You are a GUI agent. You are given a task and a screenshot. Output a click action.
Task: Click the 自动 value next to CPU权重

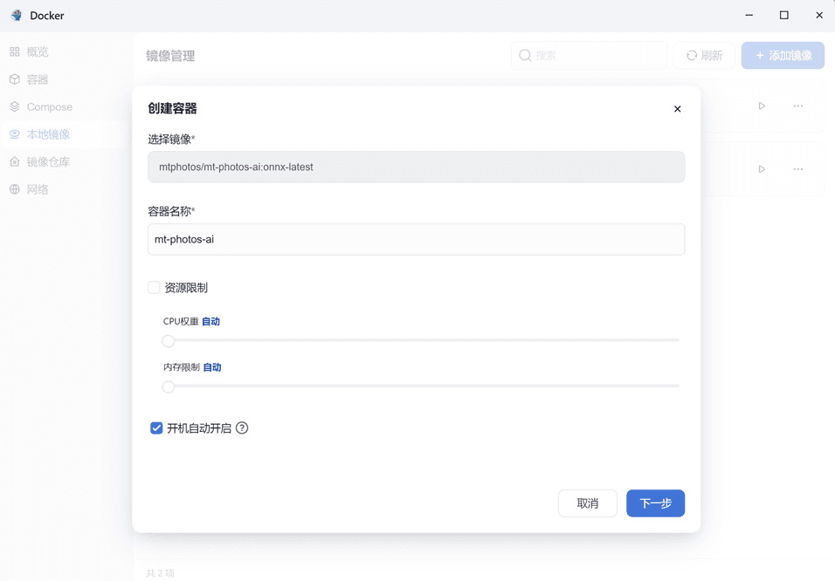tap(210, 321)
